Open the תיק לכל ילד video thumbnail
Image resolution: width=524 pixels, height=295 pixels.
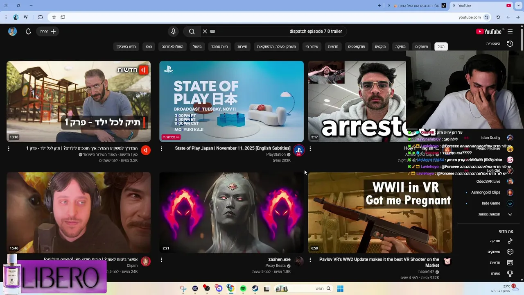click(79, 101)
